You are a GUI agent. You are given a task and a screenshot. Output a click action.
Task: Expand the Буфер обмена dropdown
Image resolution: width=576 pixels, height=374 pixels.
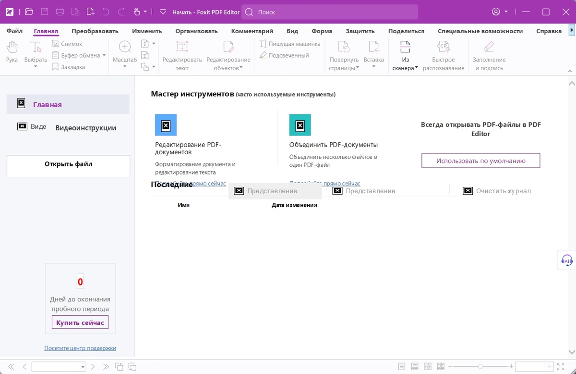(104, 55)
